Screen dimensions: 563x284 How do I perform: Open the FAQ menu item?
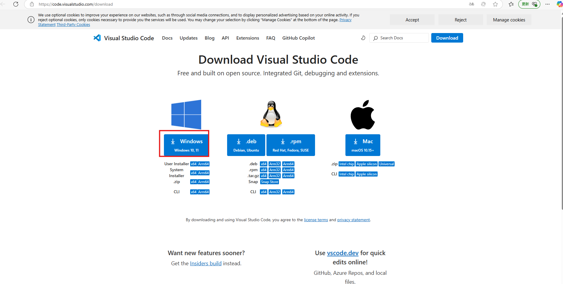[271, 38]
